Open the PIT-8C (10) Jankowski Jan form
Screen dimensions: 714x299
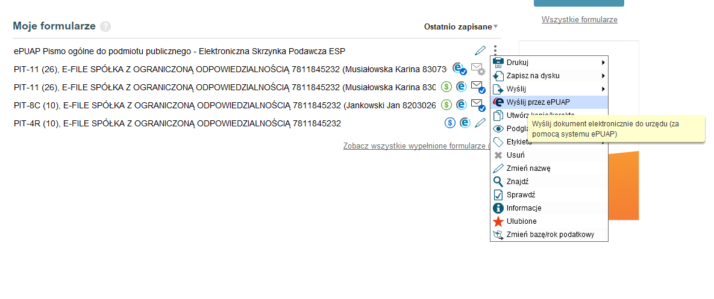[225, 105]
